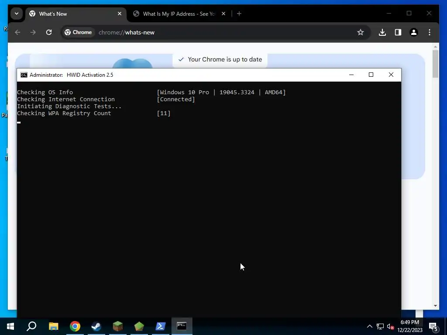Click the muted volume tray icon
447x335 pixels.
(x=391, y=326)
